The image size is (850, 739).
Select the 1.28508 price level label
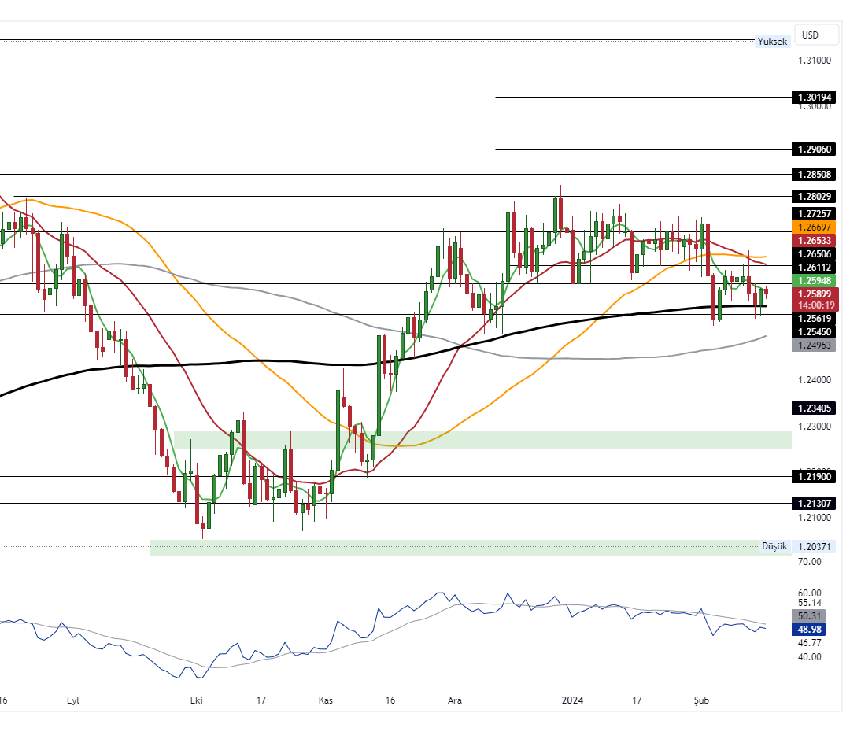pyautogui.click(x=814, y=175)
